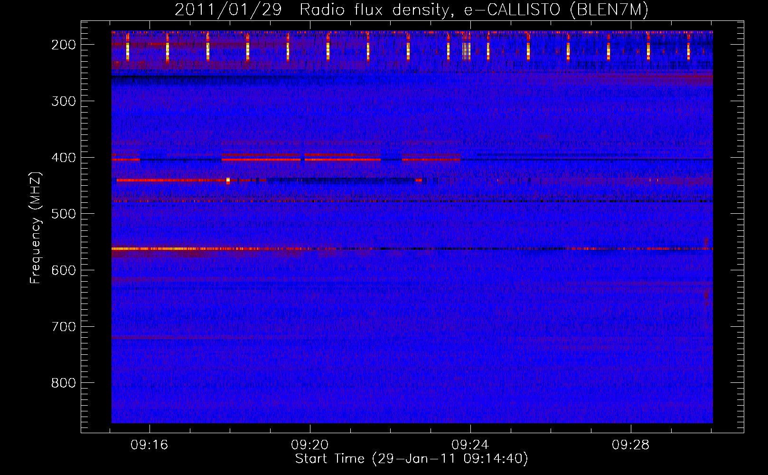Select the 400 frequency tick label
Screen dimensions: 768x475
64,158
